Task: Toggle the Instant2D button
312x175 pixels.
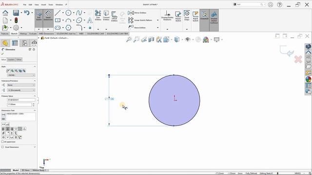Action: coord(204,16)
